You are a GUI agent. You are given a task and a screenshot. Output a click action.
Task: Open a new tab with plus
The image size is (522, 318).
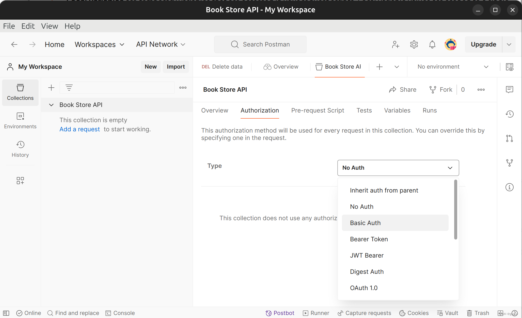coord(379,67)
